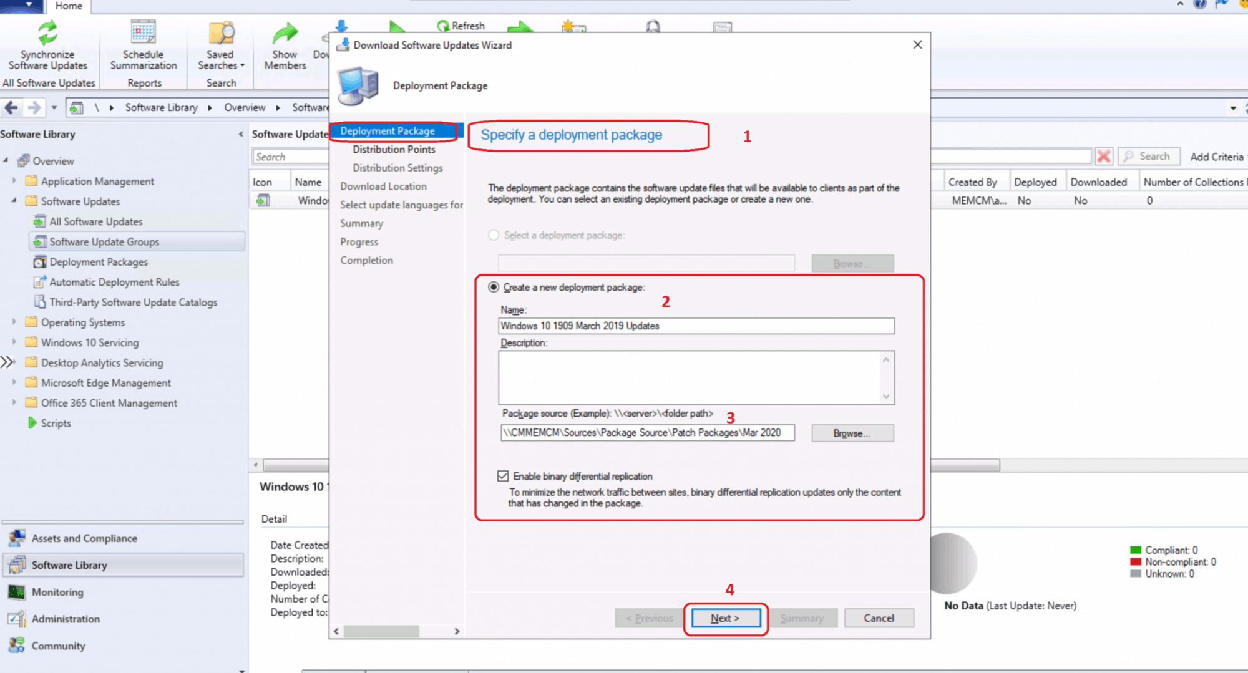Click Overview node icon in tree
This screenshot has height=673, width=1248.
[x=24, y=161]
